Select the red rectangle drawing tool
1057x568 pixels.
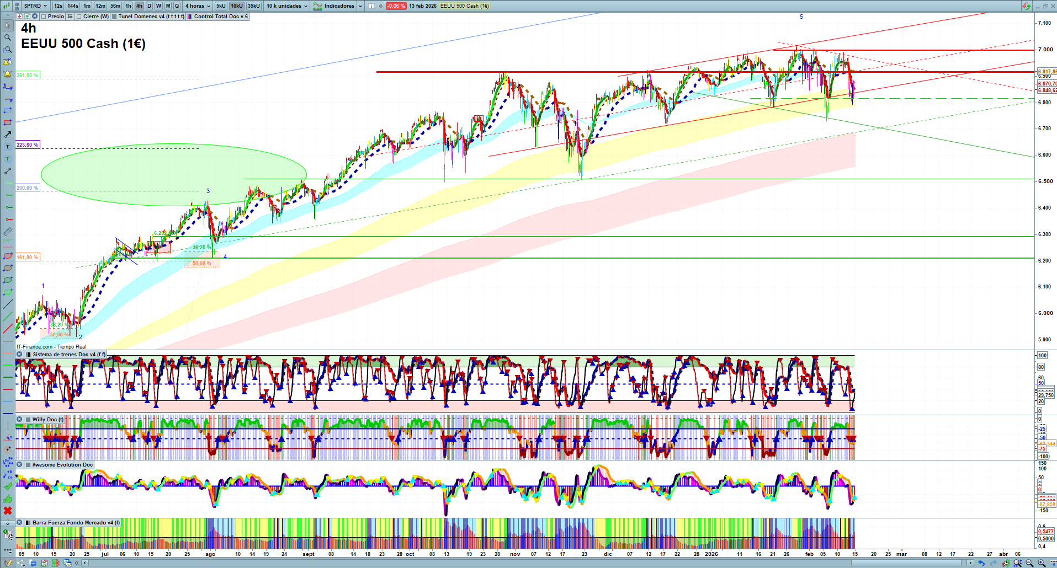pos(8,122)
